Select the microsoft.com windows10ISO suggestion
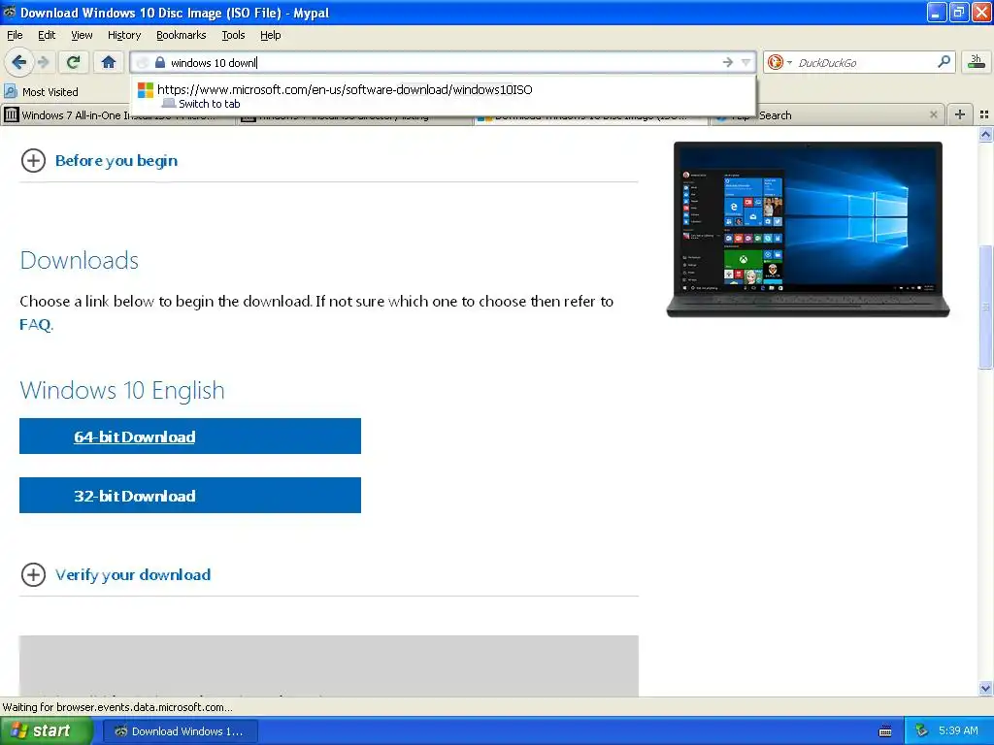 pos(443,96)
